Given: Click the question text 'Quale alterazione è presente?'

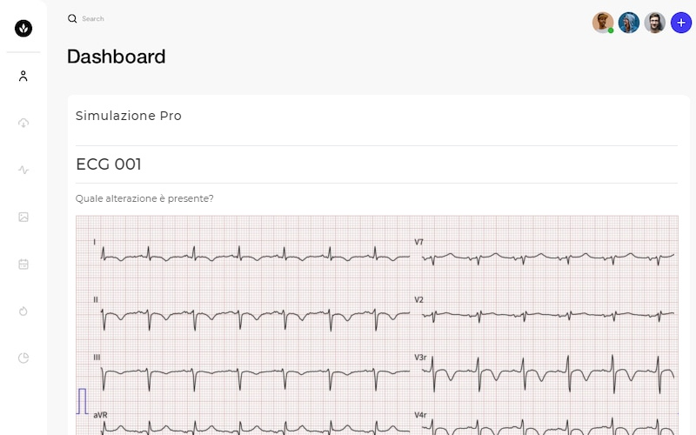Looking at the screenshot, I should pos(144,198).
